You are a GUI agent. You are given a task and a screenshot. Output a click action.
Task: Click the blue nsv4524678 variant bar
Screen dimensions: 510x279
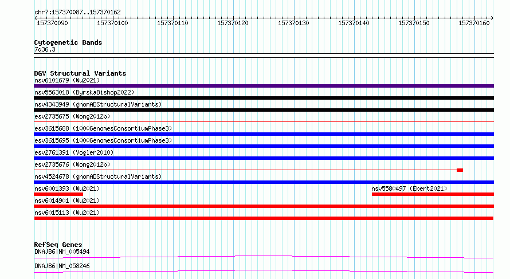click(264, 182)
